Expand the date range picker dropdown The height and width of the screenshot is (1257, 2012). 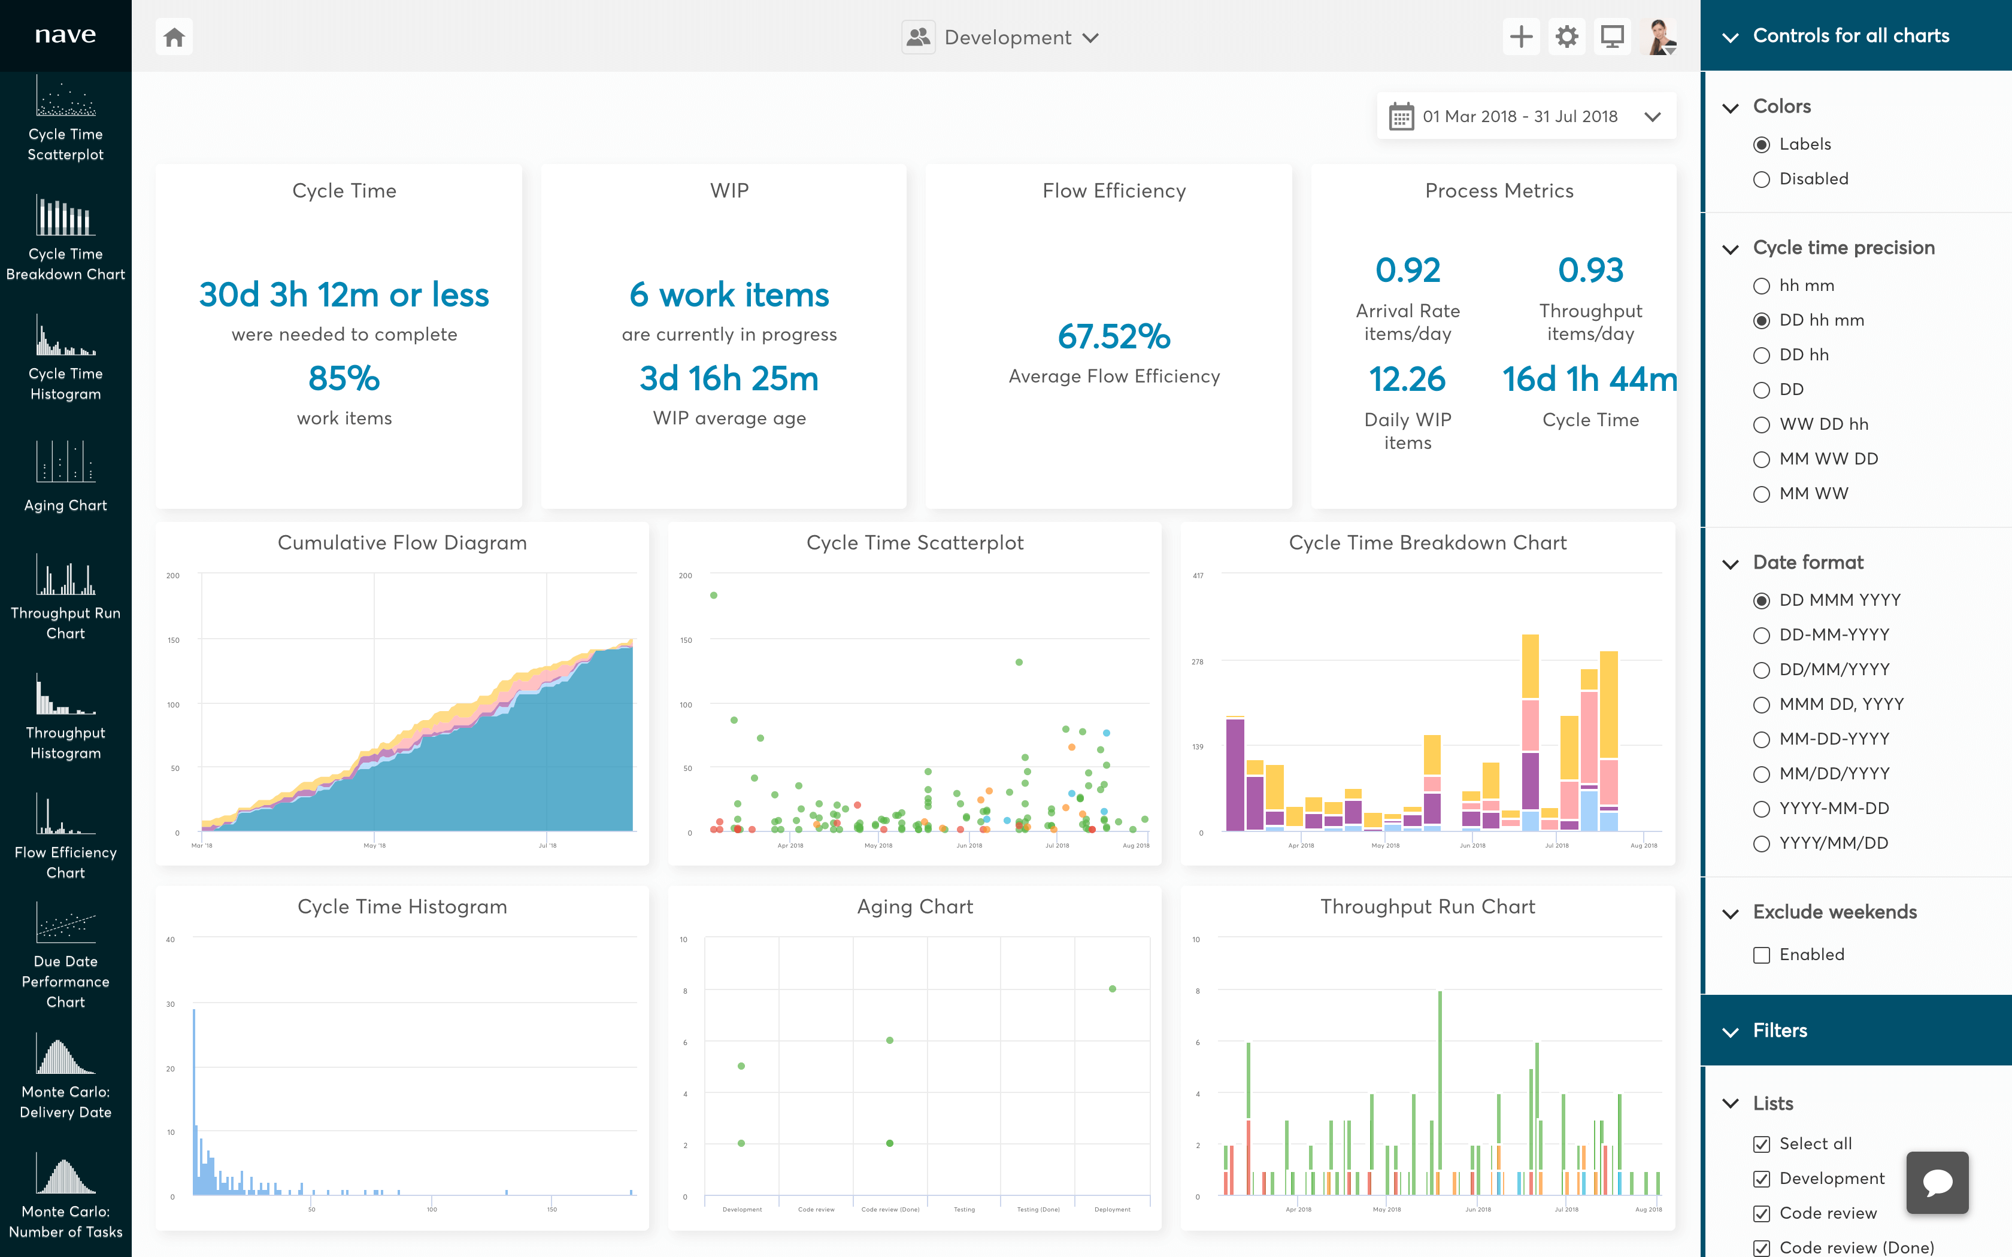pyautogui.click(x=1526, y=116)
